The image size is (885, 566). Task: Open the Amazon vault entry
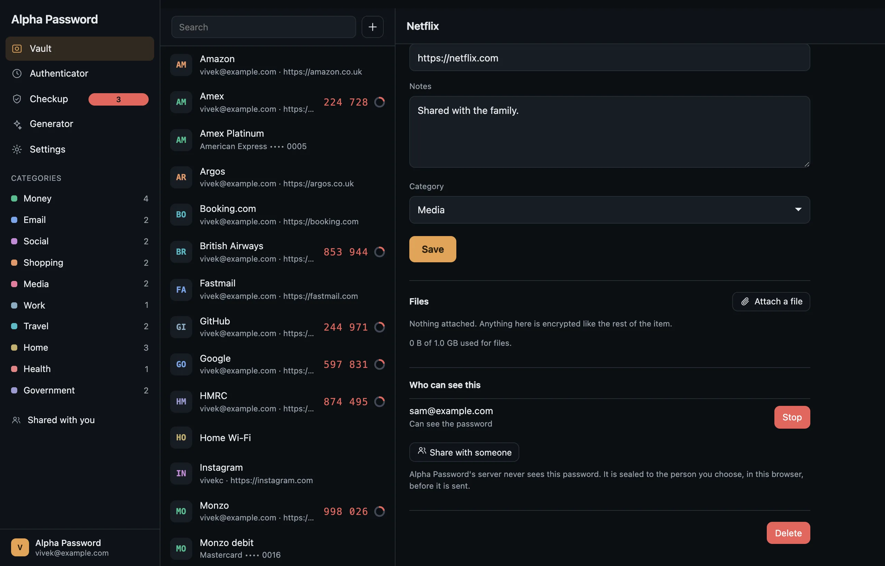click(278, 65)
